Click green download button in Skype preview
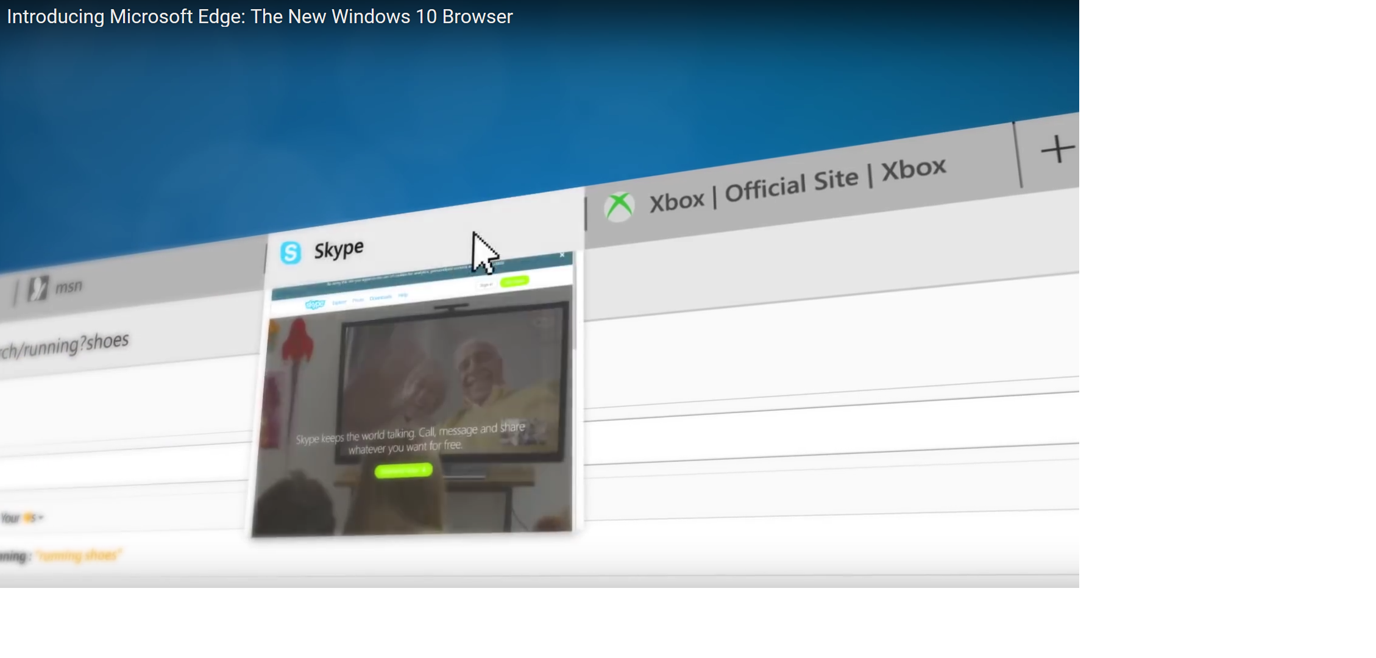 click(403, 470)
